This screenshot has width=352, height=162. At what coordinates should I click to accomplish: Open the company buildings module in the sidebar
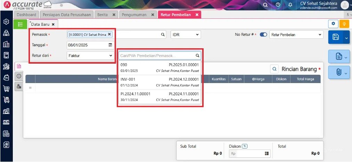pos(6,44)
